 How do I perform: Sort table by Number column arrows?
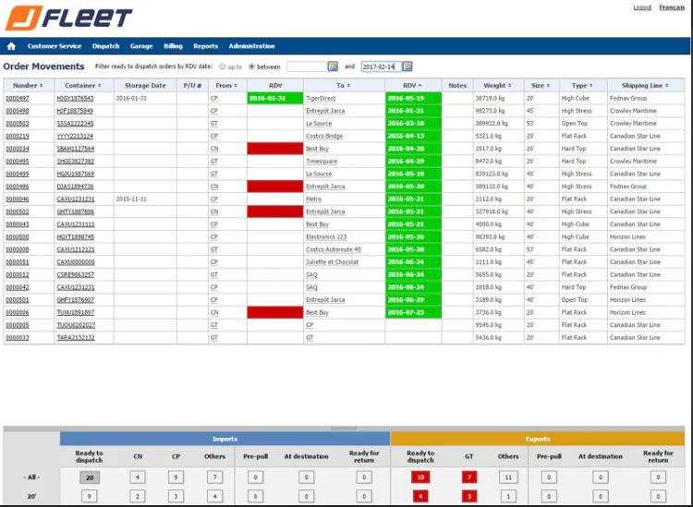pos(42,86)
